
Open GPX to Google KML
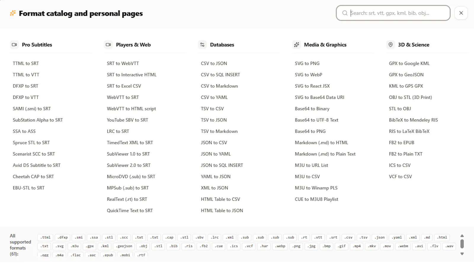(409, 63)
